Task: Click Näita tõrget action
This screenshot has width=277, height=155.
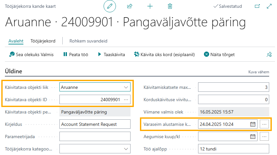Action: 219,54
